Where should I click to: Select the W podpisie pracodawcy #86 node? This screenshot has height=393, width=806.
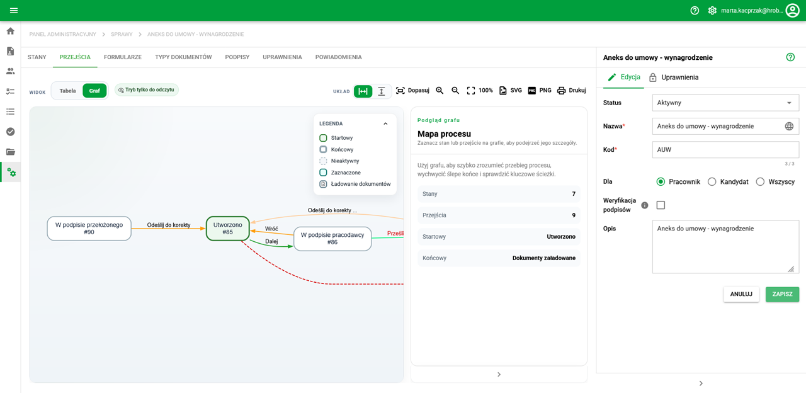pos(332,239)
